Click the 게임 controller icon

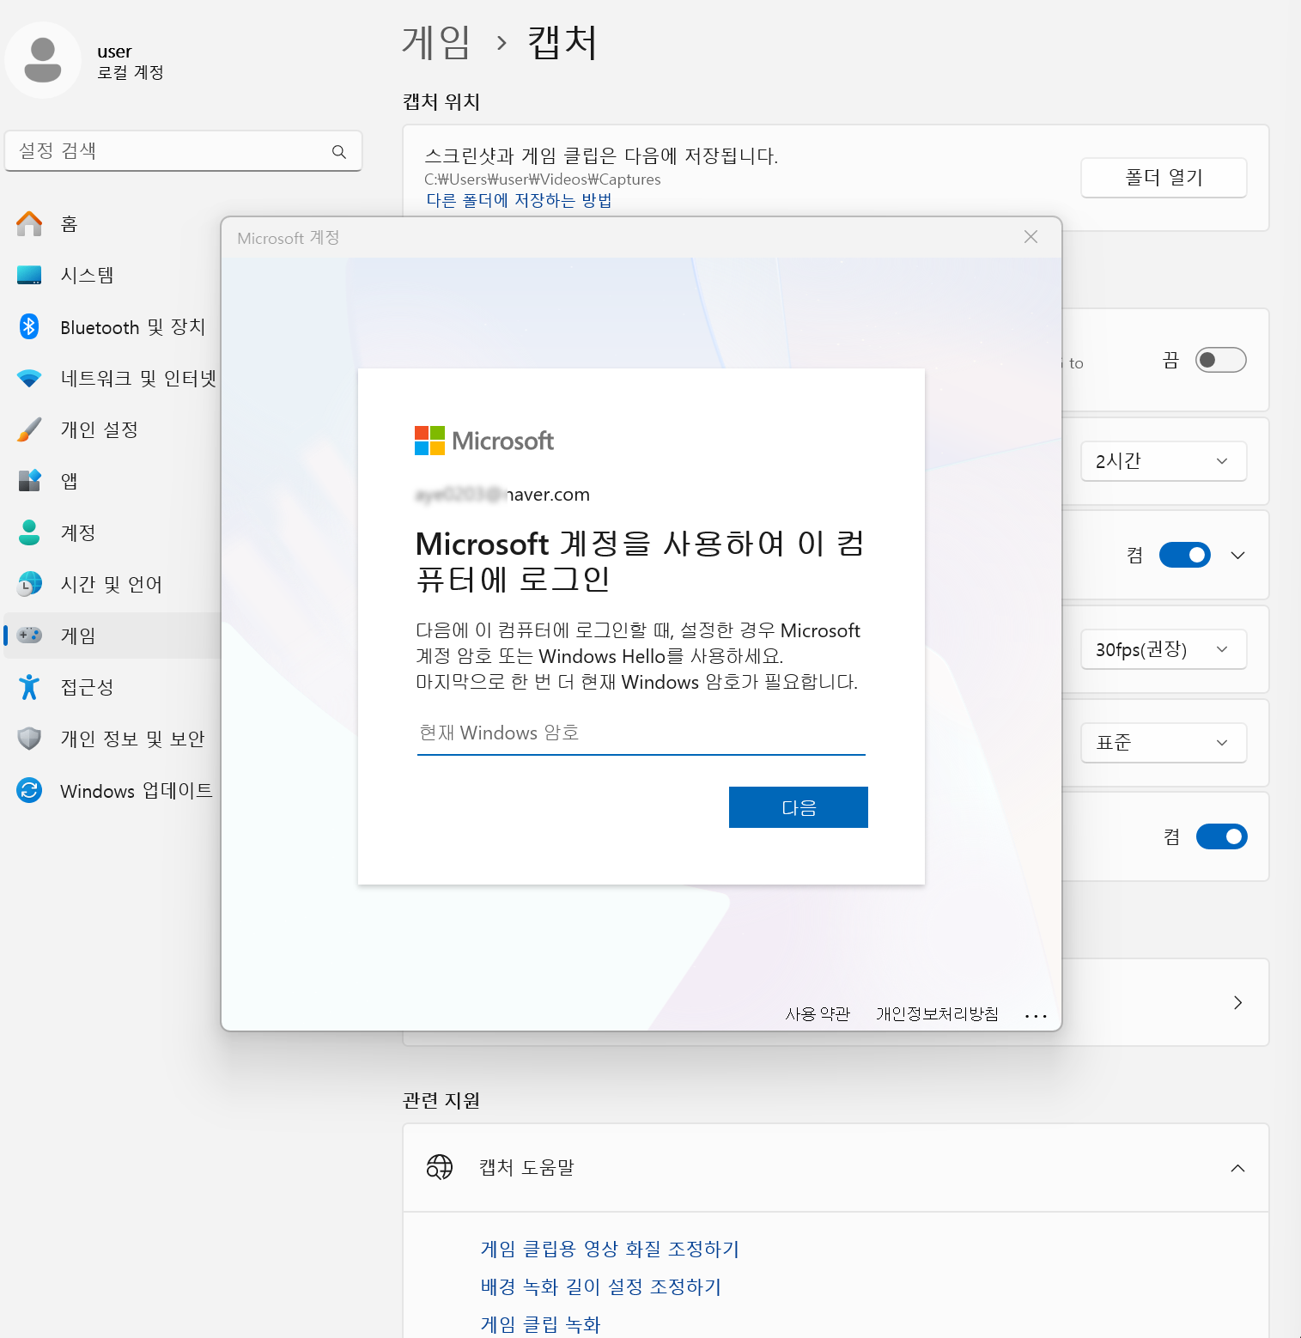(29, 636)
